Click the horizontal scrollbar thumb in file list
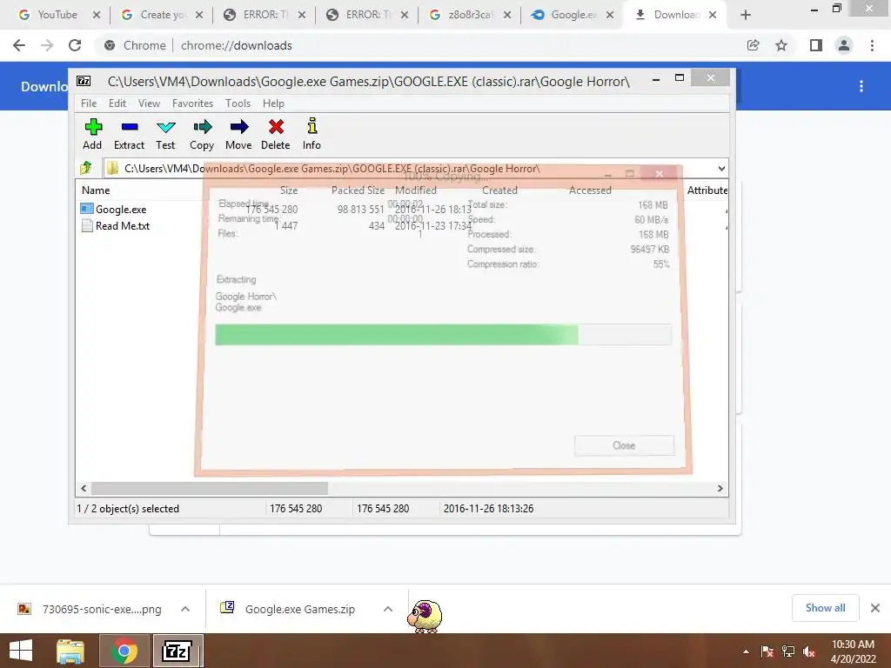Image resolution: width=891 pixels, height=668 pixels. (210, 489)
